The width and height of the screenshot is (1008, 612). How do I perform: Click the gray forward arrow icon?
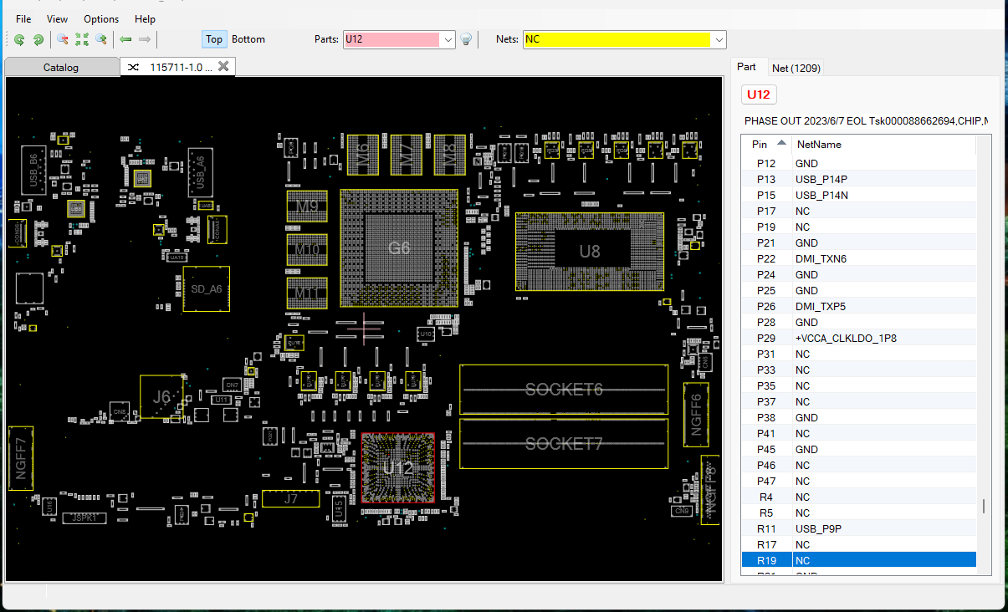tap(145, 39)
